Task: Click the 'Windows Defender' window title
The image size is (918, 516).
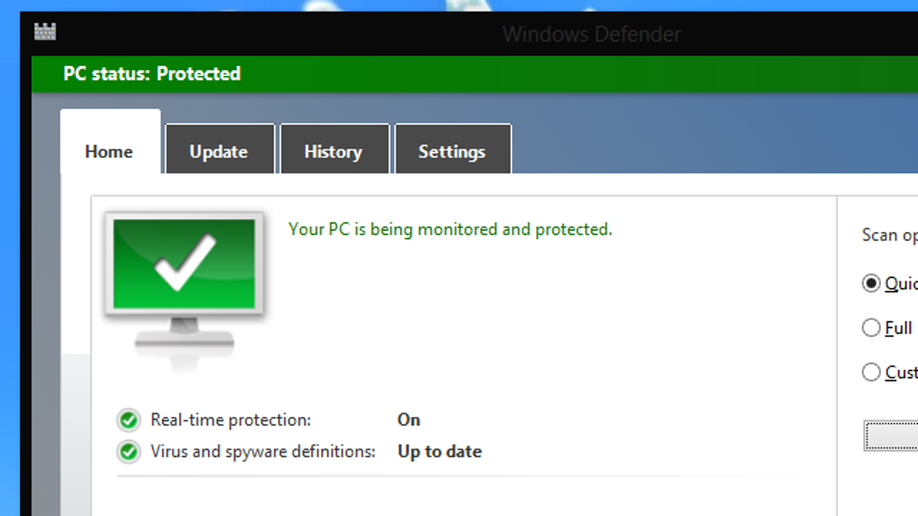Action: [x=592, y=34]
